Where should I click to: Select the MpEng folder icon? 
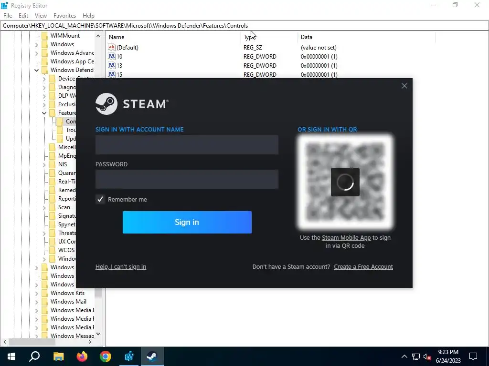click(53, 156)
